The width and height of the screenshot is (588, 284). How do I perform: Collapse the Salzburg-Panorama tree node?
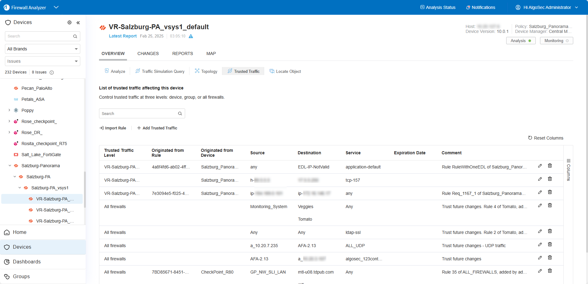(x=10, y=166)
